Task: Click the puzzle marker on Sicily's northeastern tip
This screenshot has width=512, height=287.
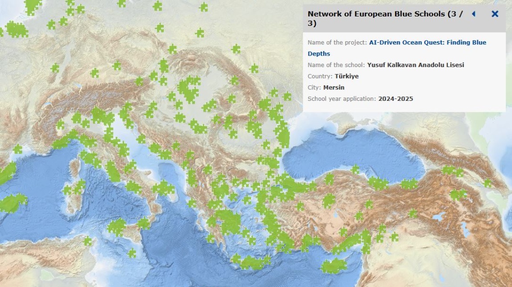Action: [x=144, y=223]
